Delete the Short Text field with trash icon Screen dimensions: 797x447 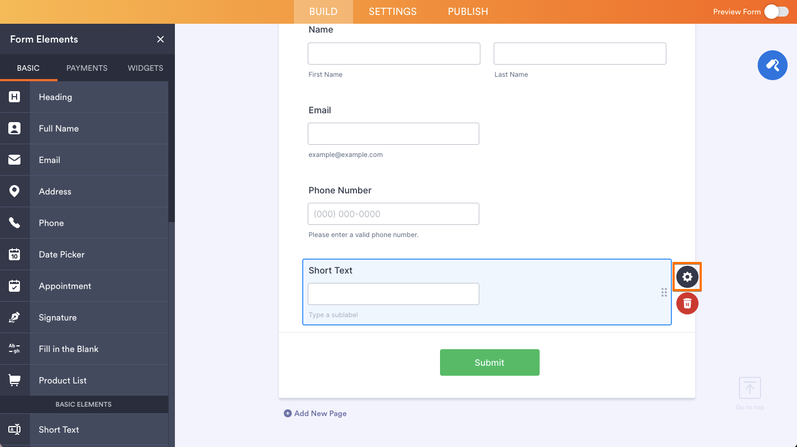(687, 303)
